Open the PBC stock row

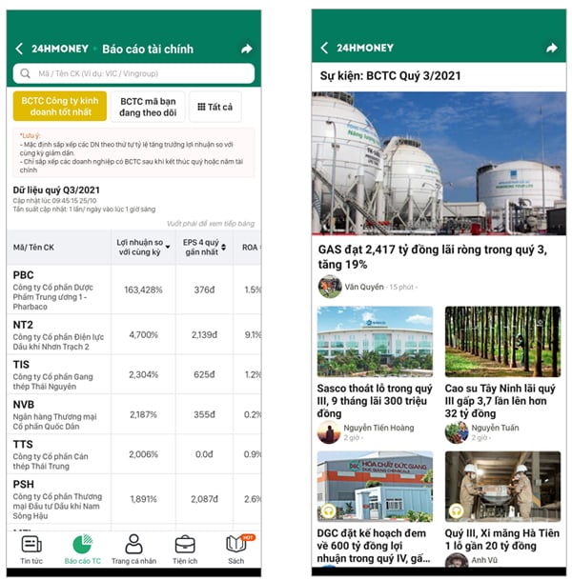click(x=133, y=290)
